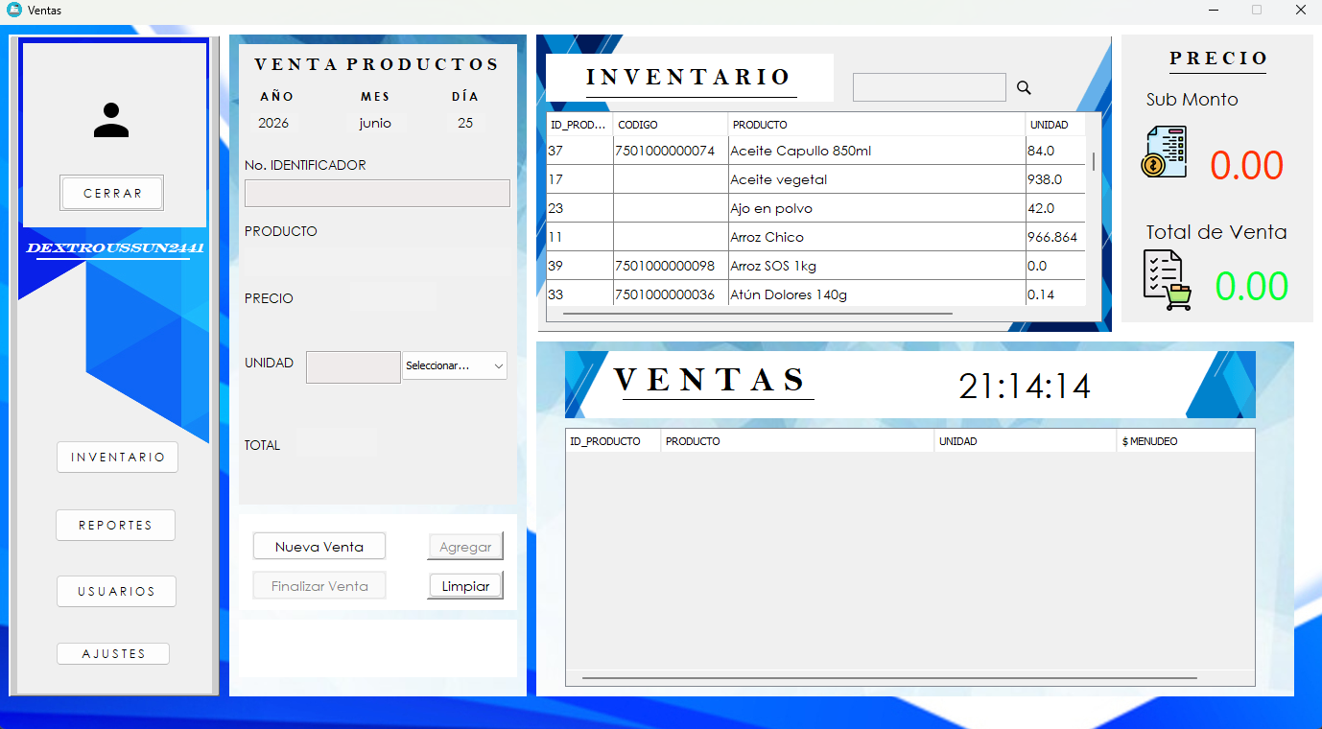The width and height of the screenshot is (1322, 729).
Task: Click ventas table ID_PRODUCTO column header
Action: click(x=613, y=441)
